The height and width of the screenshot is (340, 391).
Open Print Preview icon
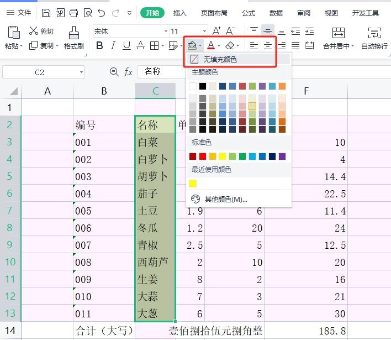(x=88, y=13)
